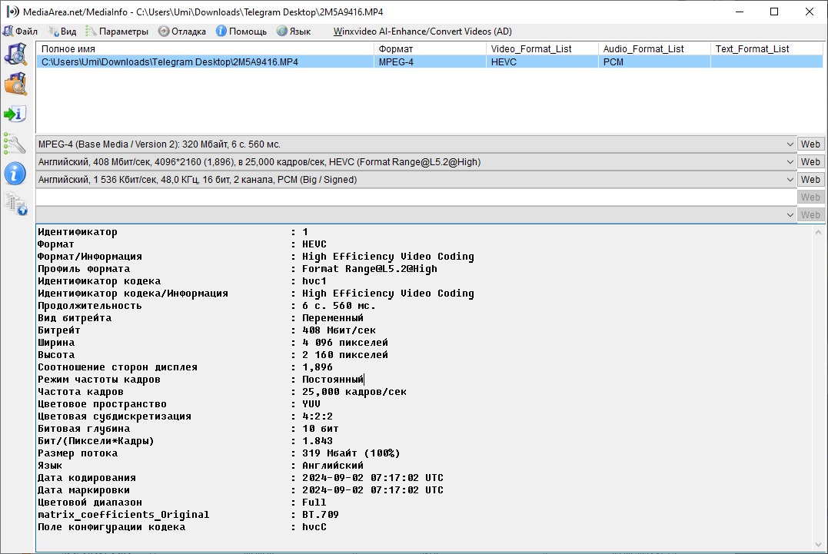The height and width of the screenshot is (554, 828).
Task: Expand the HEVC video stream dropdown
Action: click(x=790, y=162)
